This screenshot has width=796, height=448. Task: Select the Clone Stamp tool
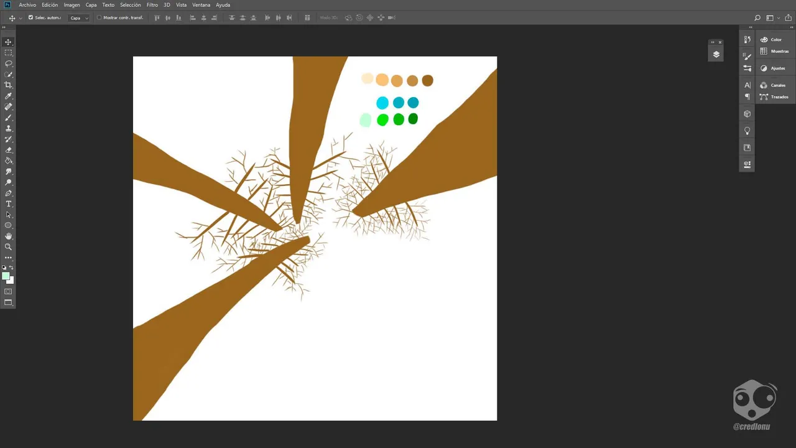click(8, 128)
